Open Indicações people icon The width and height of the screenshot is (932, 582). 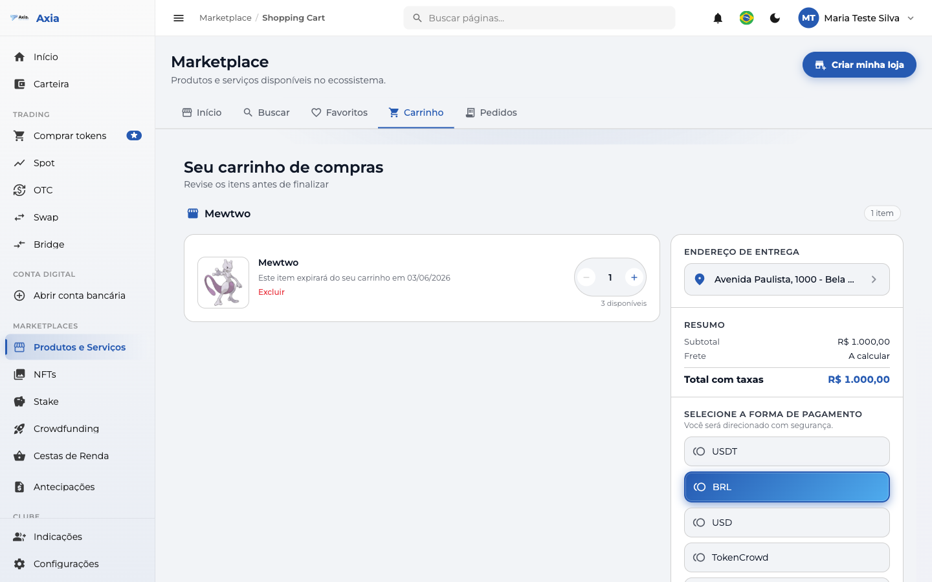point(19,537)
